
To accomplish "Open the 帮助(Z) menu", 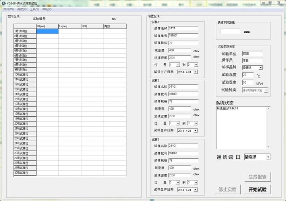I will coord(47,9).
